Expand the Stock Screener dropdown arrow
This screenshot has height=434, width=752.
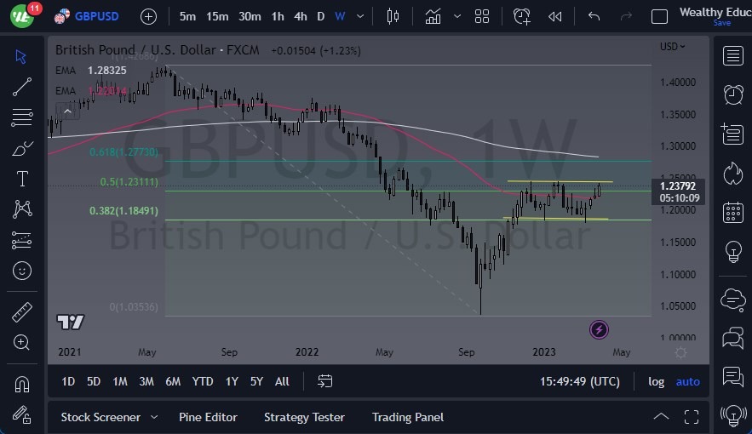154,417
